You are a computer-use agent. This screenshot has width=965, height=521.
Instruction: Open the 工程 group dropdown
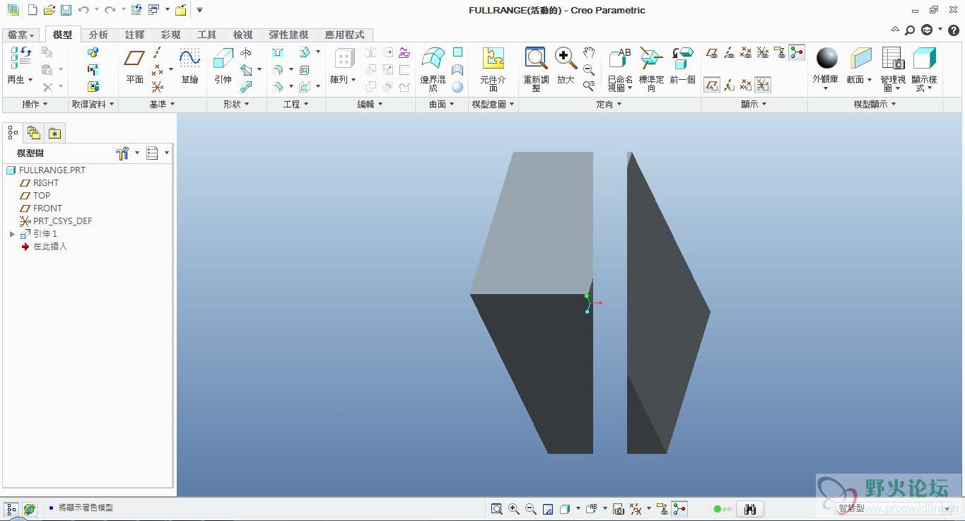[296, 105]
